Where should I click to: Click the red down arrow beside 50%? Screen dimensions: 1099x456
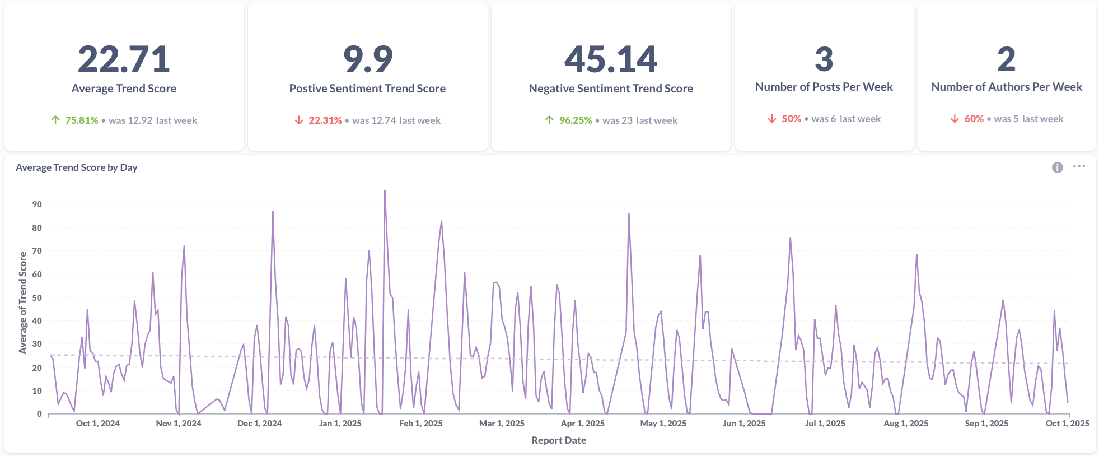click(772, 119)
